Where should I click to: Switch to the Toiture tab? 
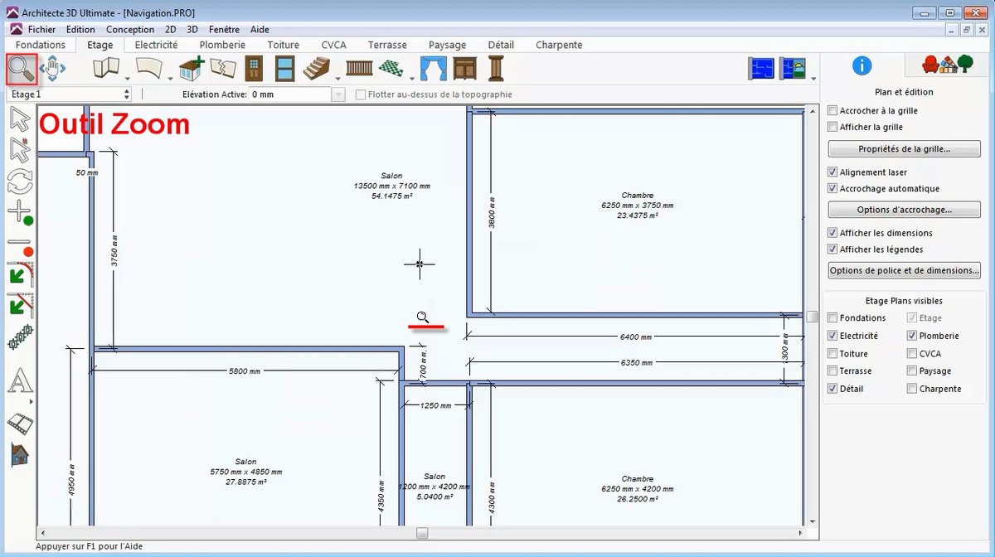tap(284, 45)
